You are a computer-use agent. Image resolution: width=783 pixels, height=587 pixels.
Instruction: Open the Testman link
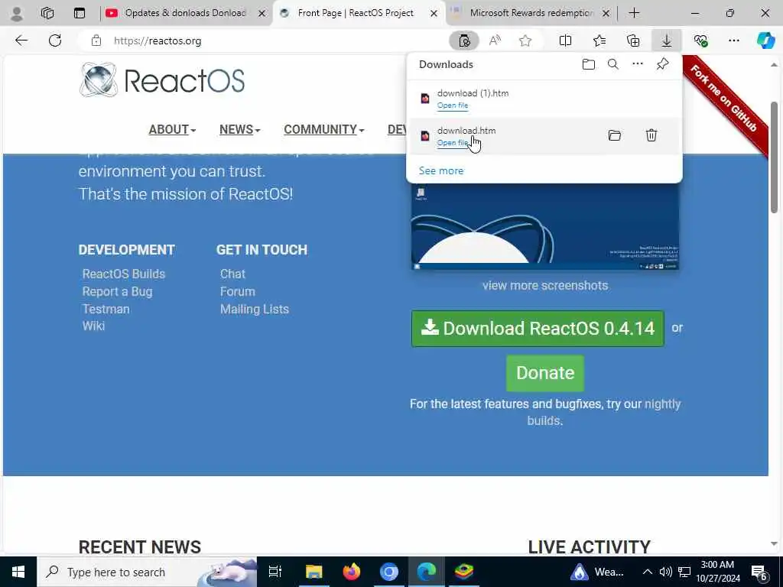click(106, 309)
